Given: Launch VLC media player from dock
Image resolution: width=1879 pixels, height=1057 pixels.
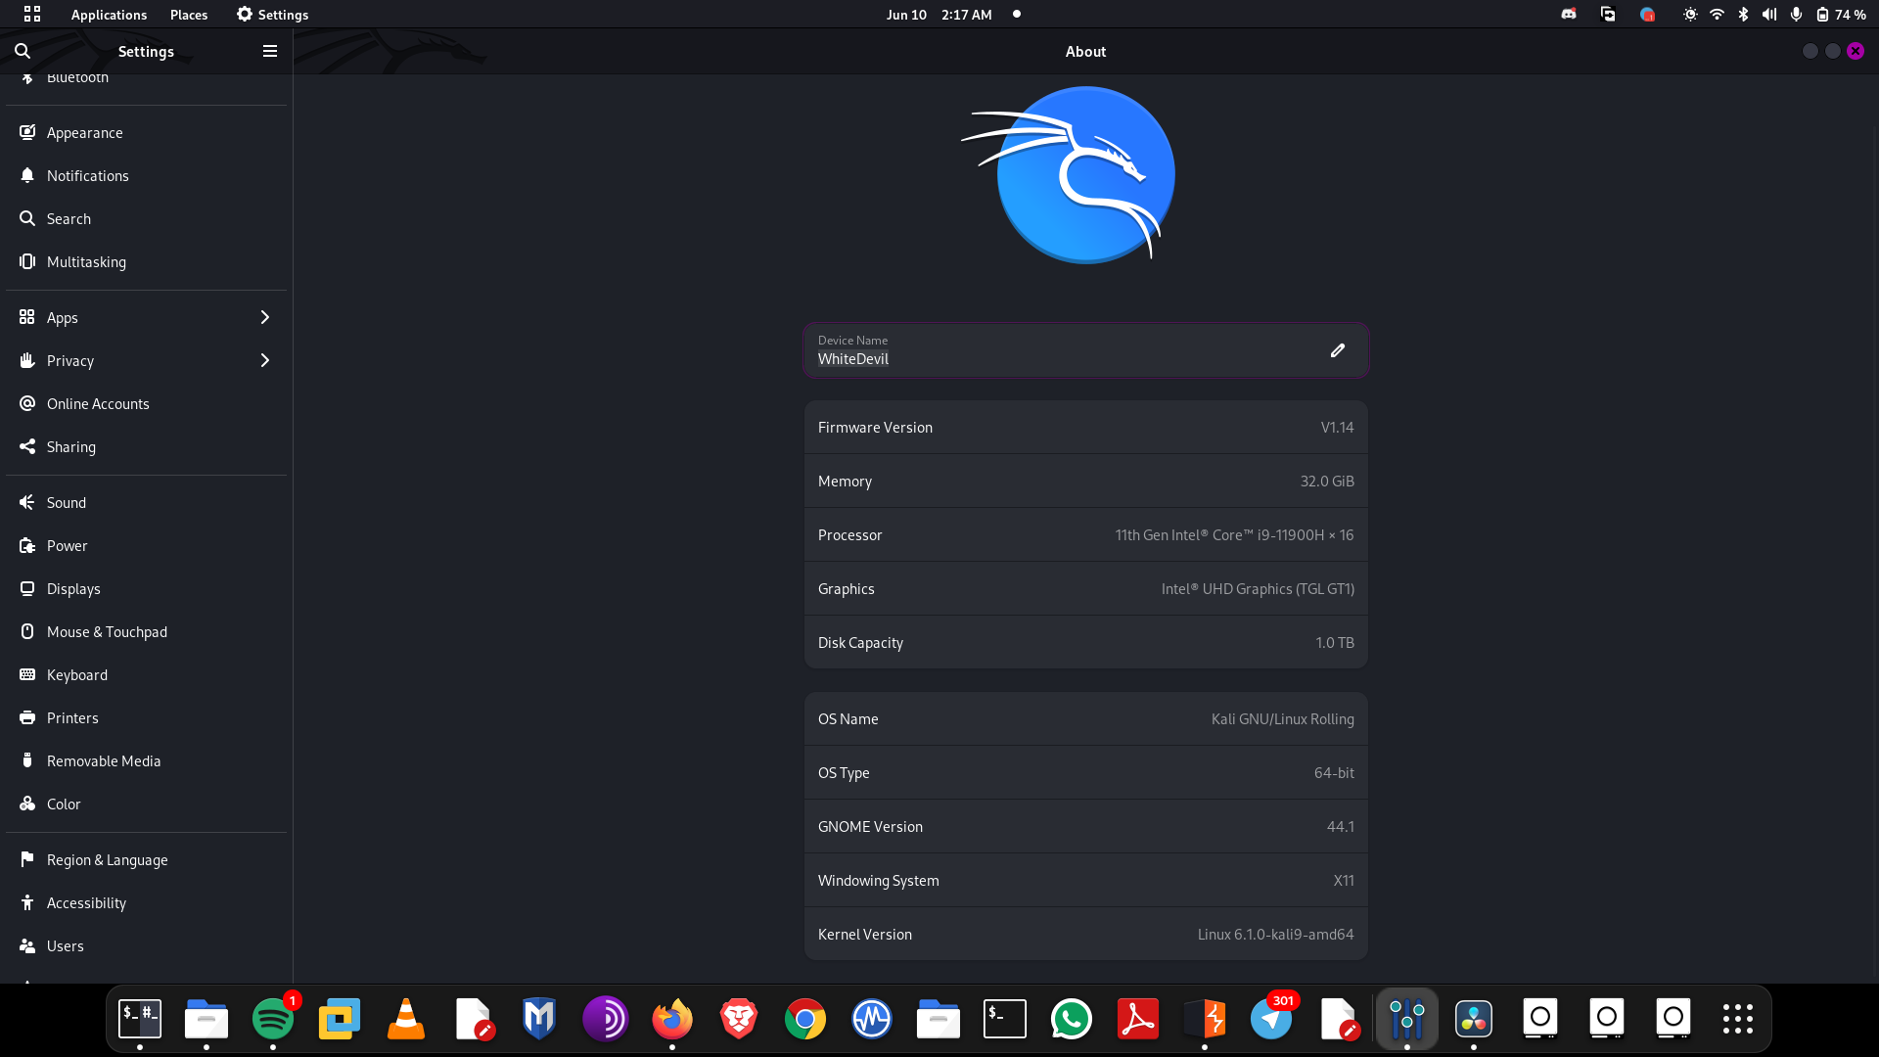Looking at the screenshot, I should coord(406,1019).
